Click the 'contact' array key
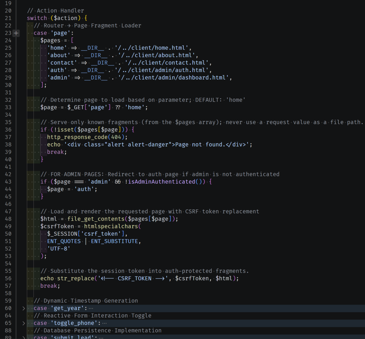The height and width of the screenshot is (339, 365). pos(62,63)
